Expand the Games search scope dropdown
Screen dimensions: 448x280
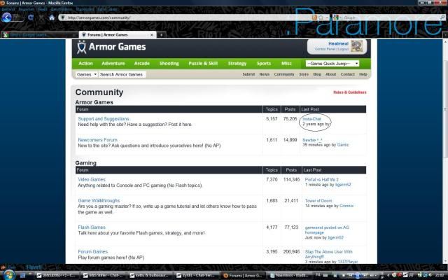(87, 75)
